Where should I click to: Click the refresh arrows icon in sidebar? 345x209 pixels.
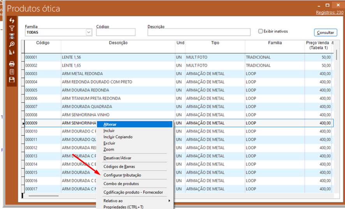[x=12, y=20]
